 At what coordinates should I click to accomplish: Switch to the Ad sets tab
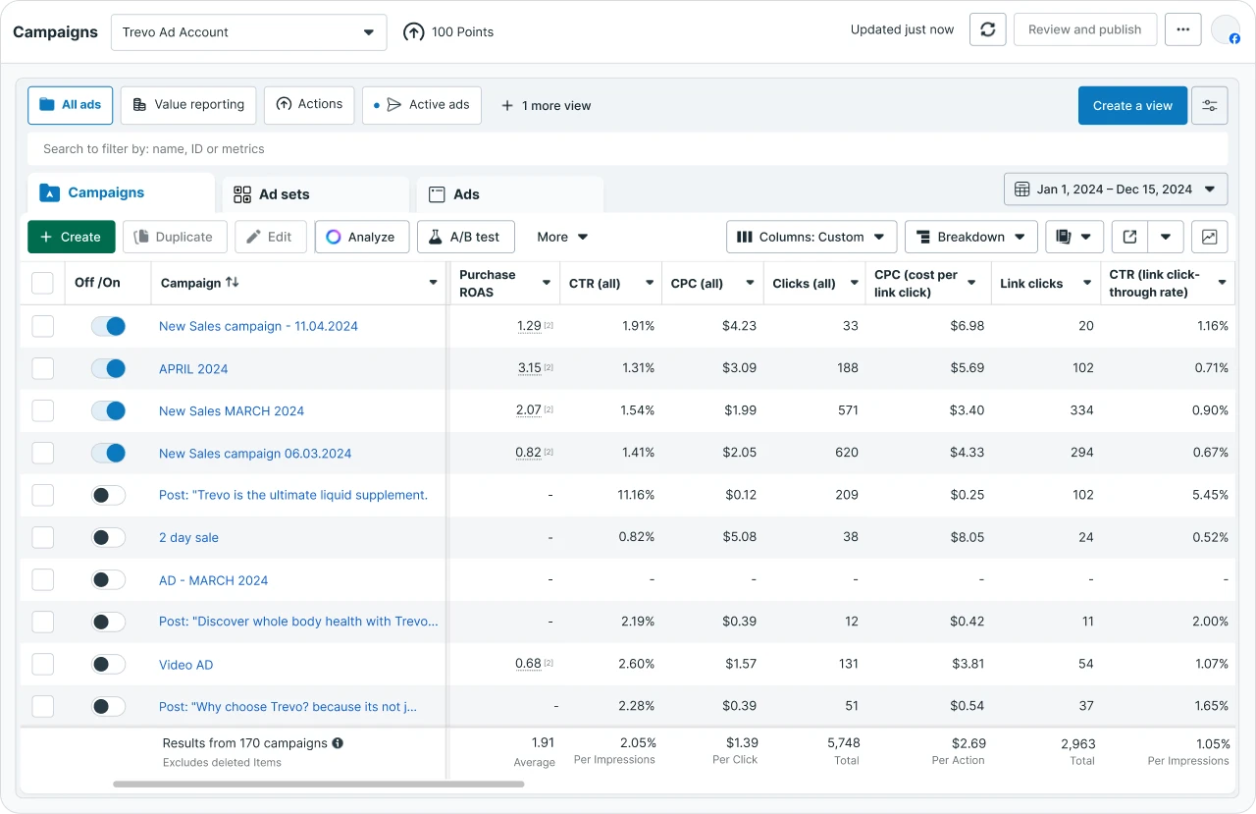pos(315,194)
